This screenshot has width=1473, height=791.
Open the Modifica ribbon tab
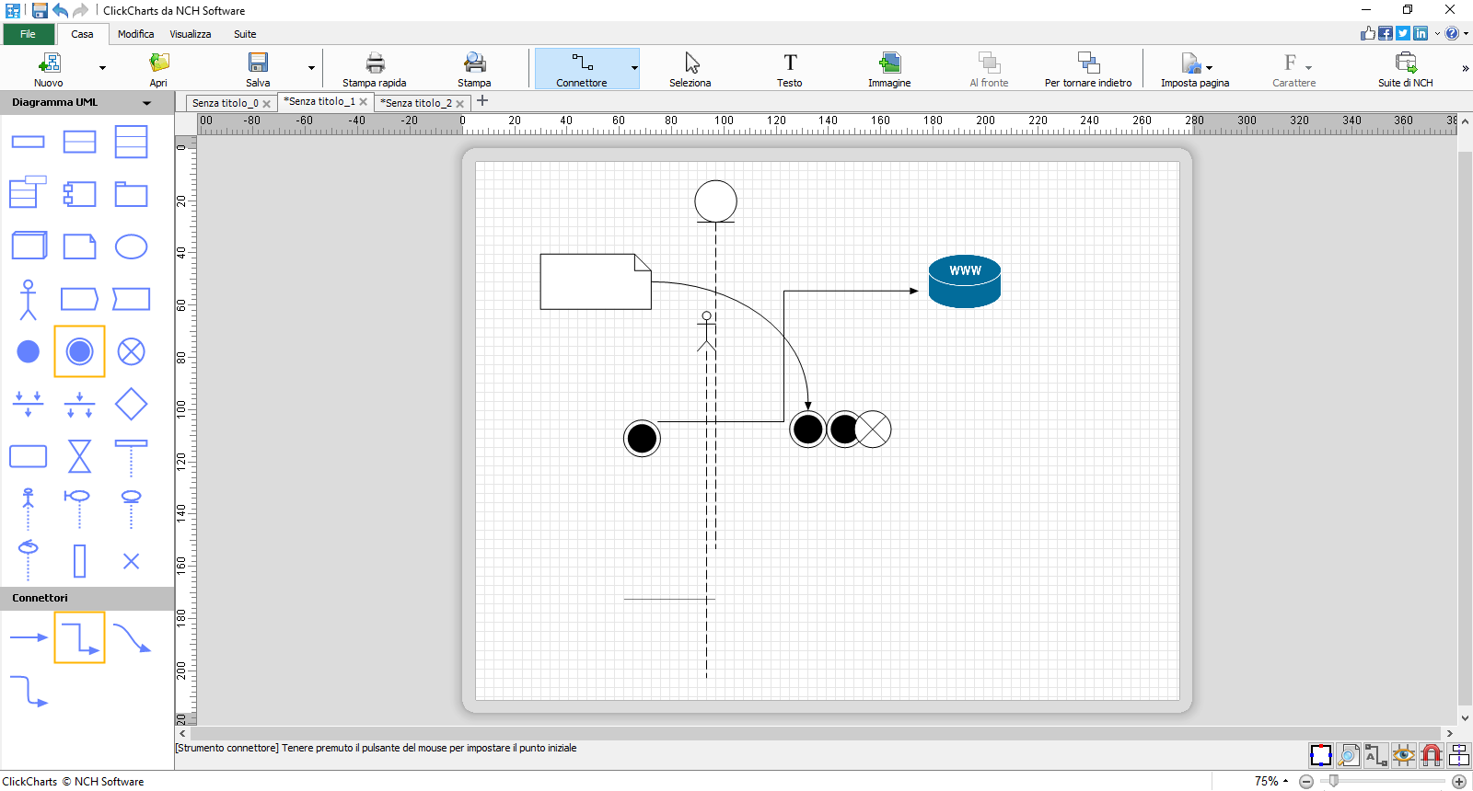coord(135,34)
